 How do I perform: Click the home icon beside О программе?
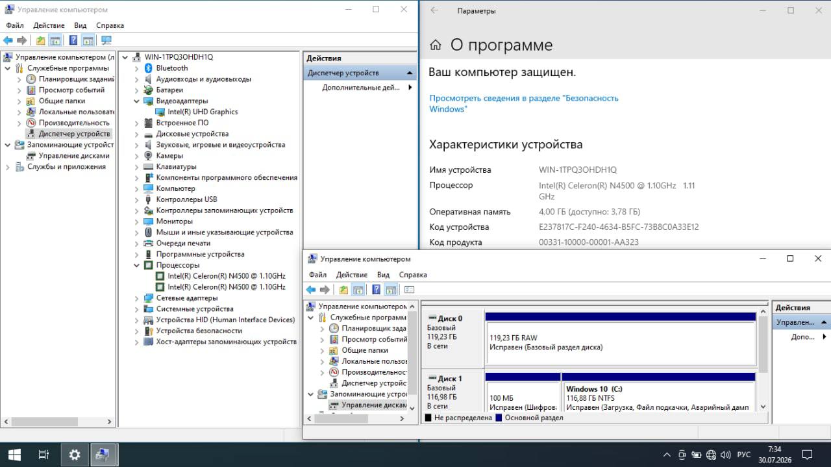[x=436, y=45]
